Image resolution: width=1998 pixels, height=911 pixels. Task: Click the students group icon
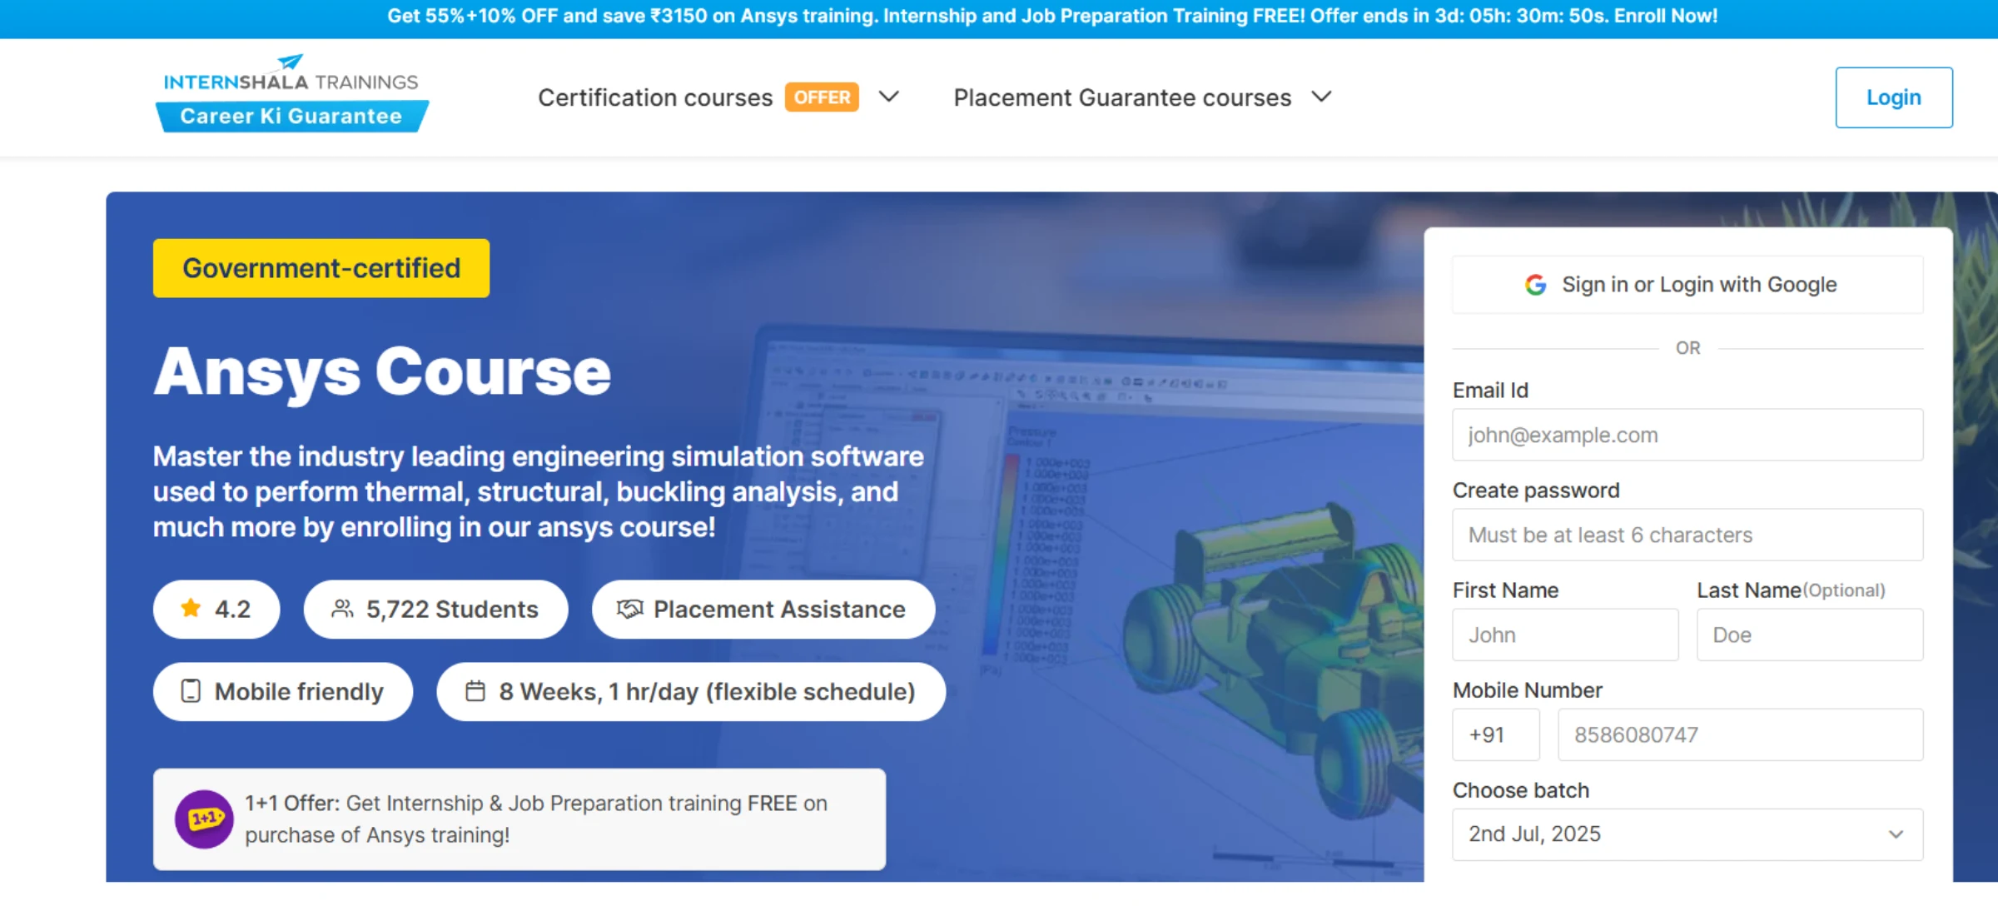[342, 609]
